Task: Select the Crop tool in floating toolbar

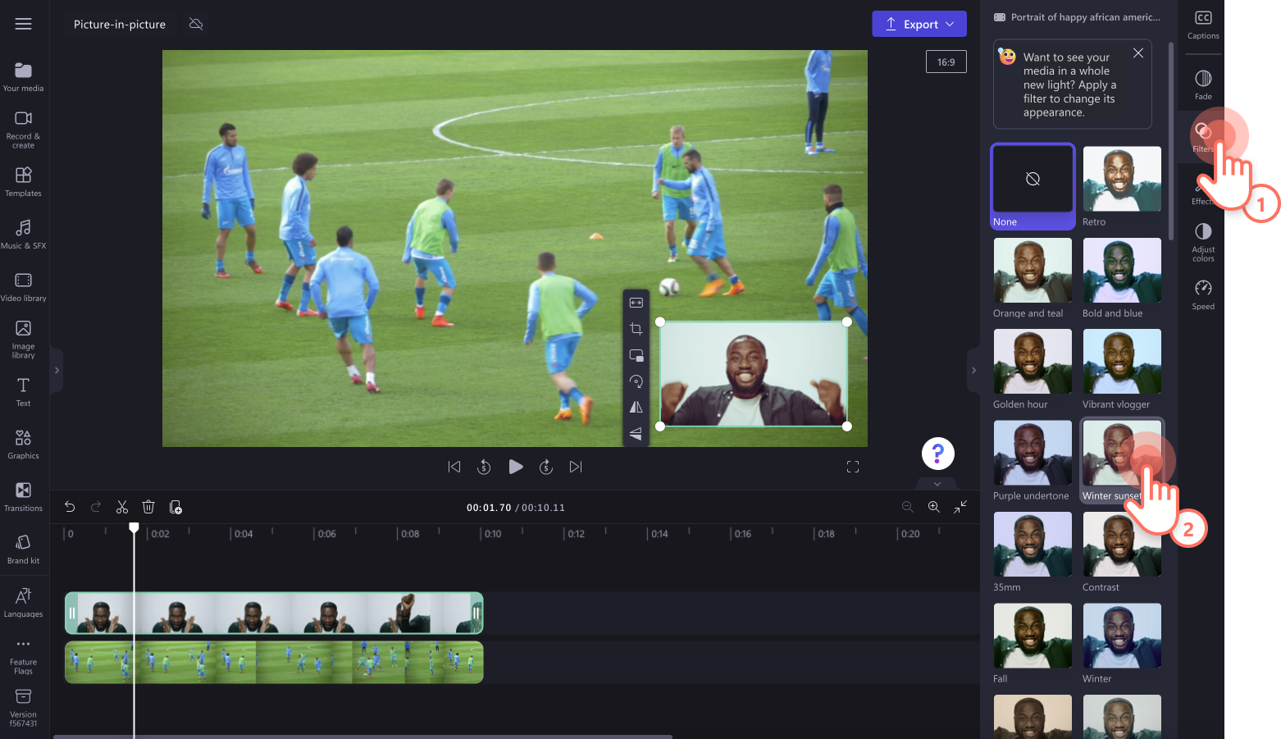Action: point(636,329)
